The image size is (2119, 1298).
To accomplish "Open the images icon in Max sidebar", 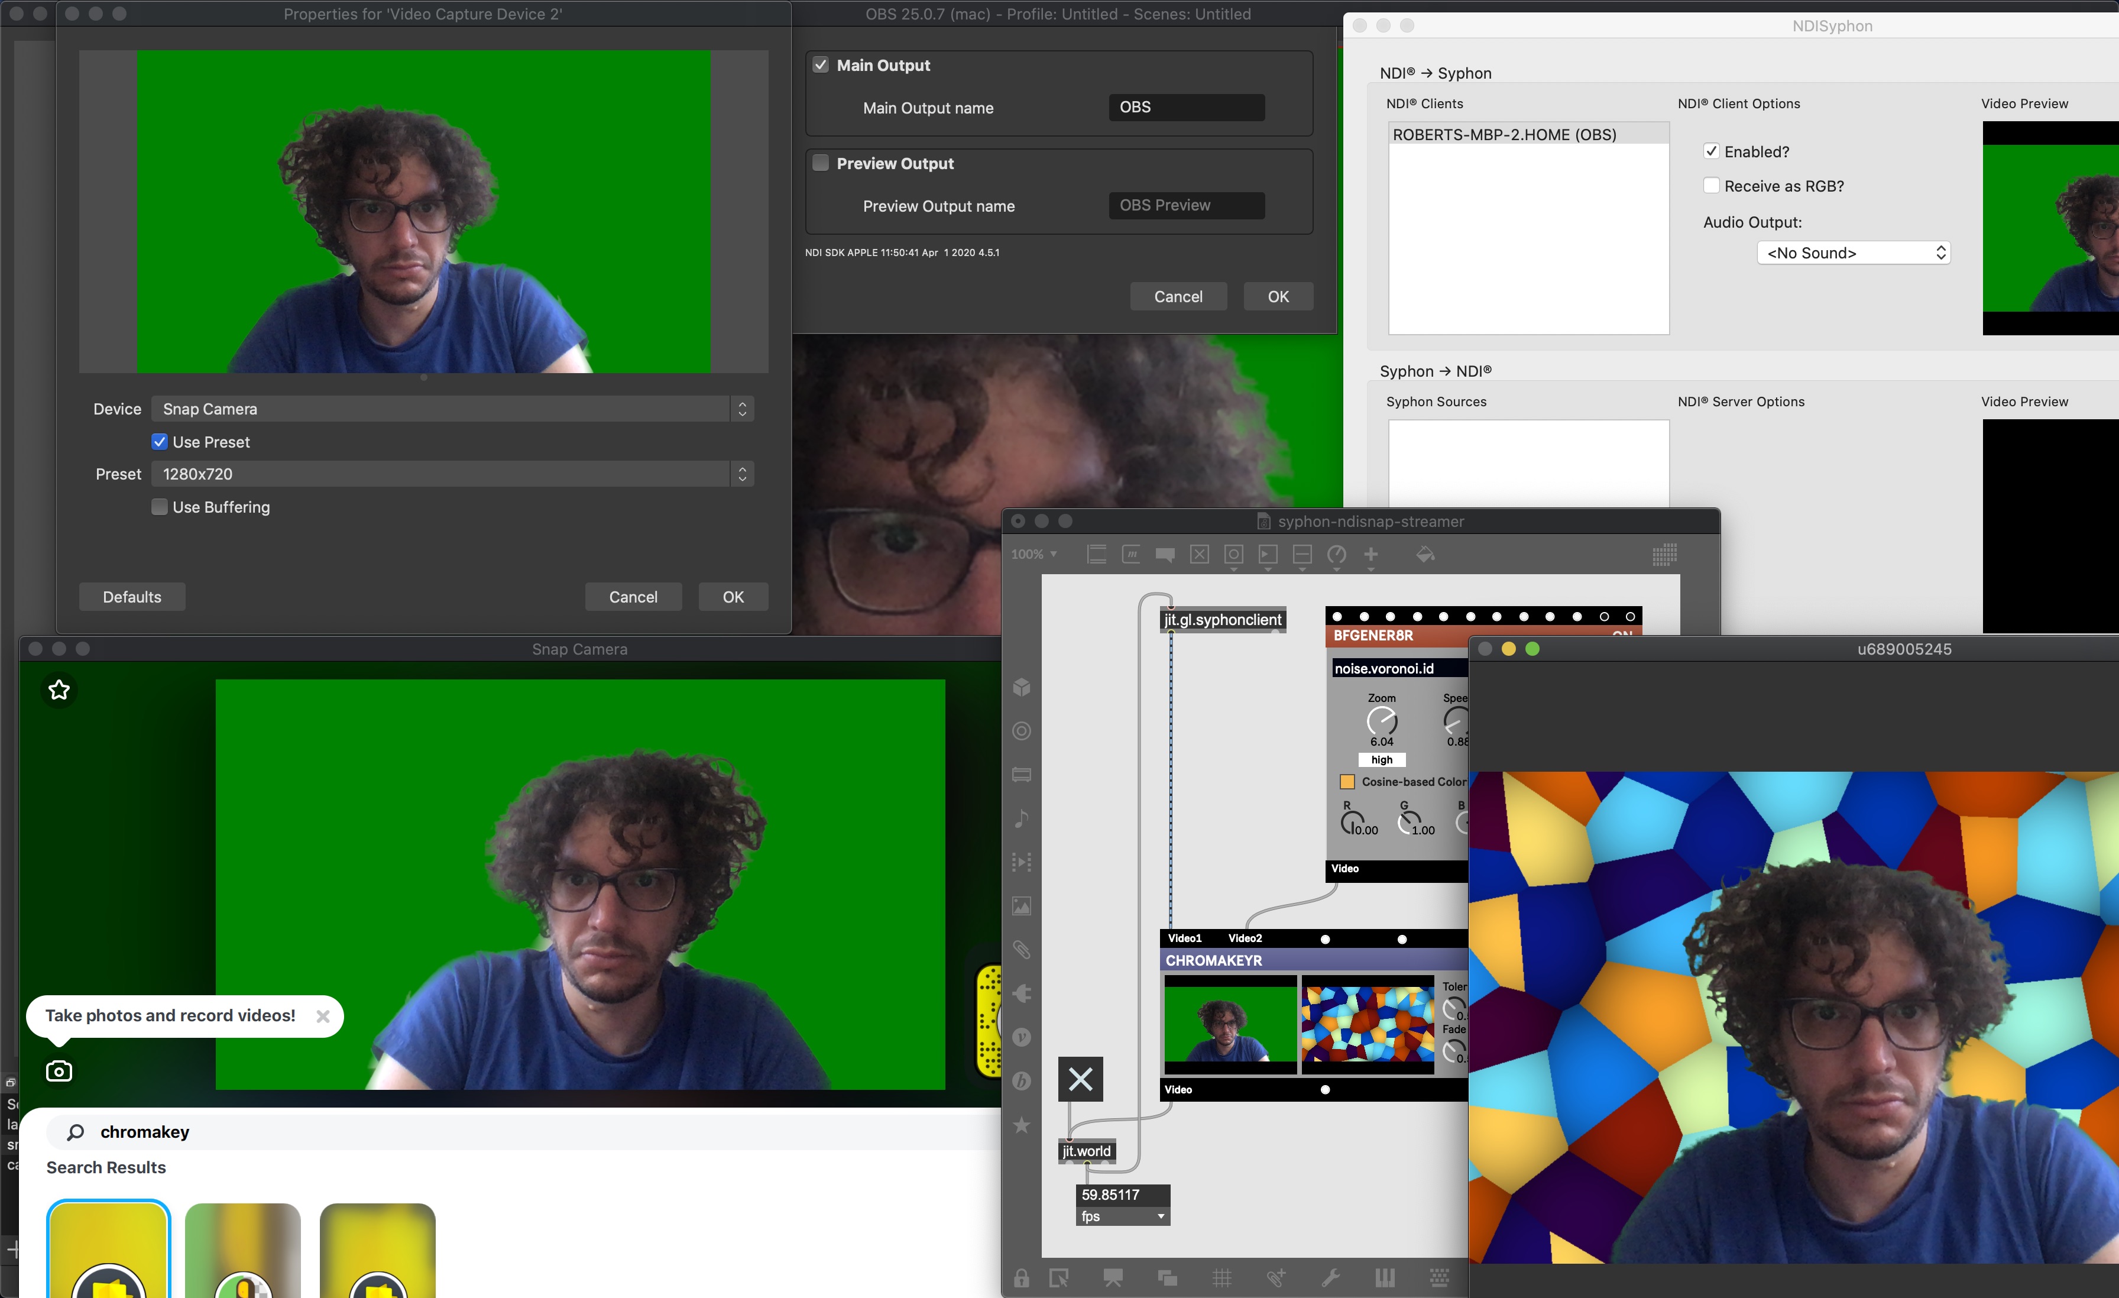I will pos(1022,906).
